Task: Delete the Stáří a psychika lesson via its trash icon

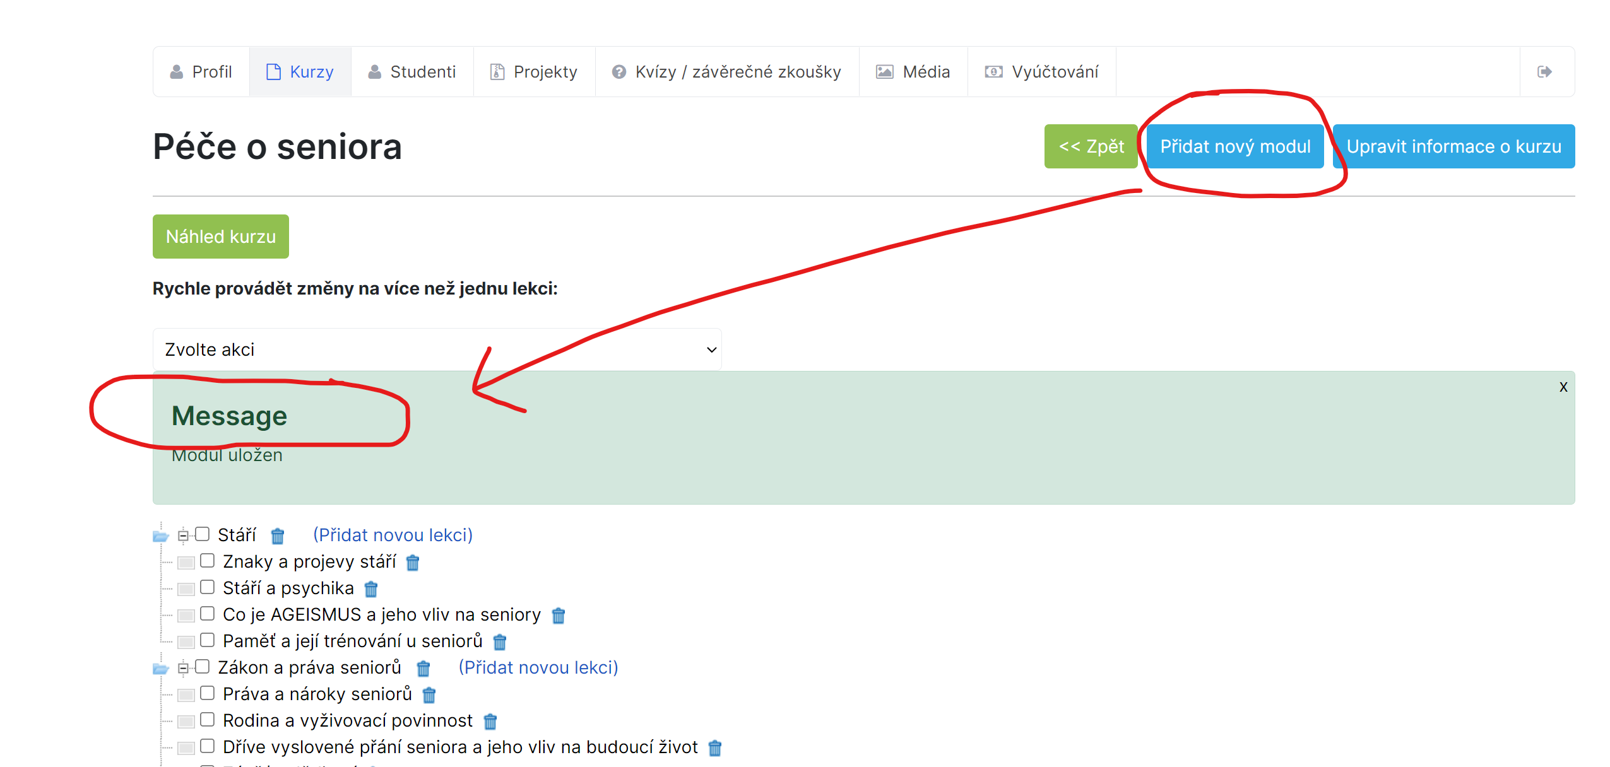Action: tap(371, 589)
